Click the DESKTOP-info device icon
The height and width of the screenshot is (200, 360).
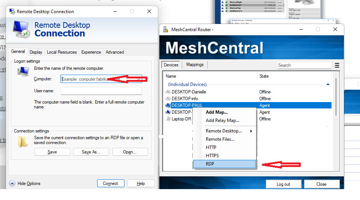tap(168, 99)
